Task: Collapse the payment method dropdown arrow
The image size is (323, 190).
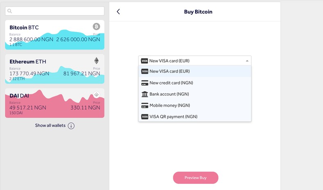Action: tap(247, 61)
